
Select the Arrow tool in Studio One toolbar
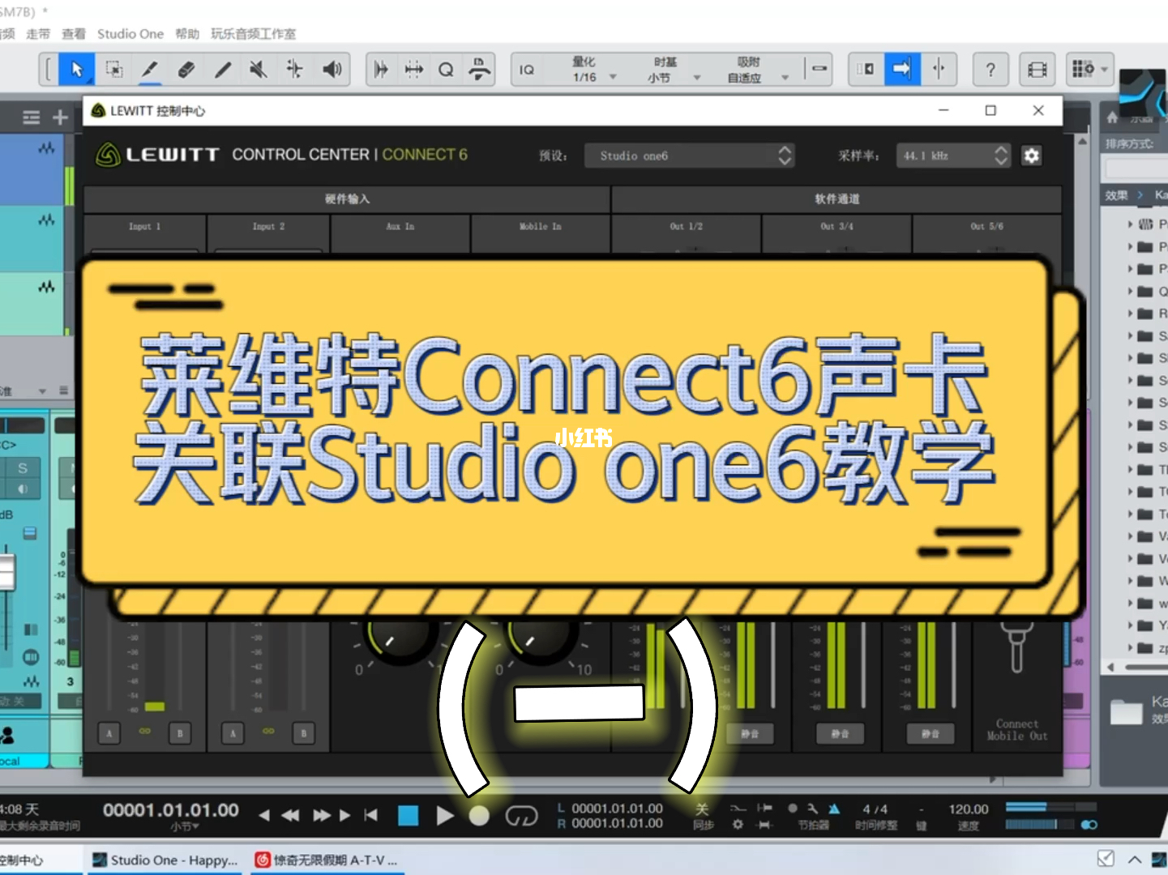tap(77, 70)
